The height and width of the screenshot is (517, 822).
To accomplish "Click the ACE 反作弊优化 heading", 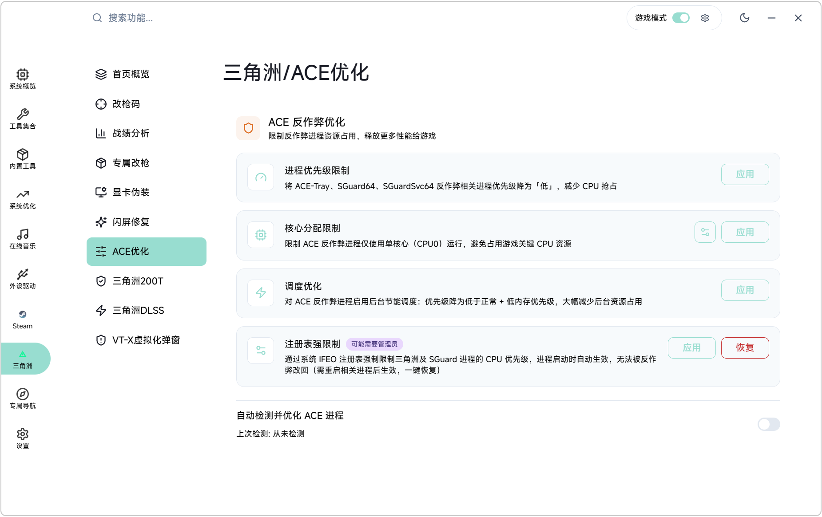I will point(307,122).
